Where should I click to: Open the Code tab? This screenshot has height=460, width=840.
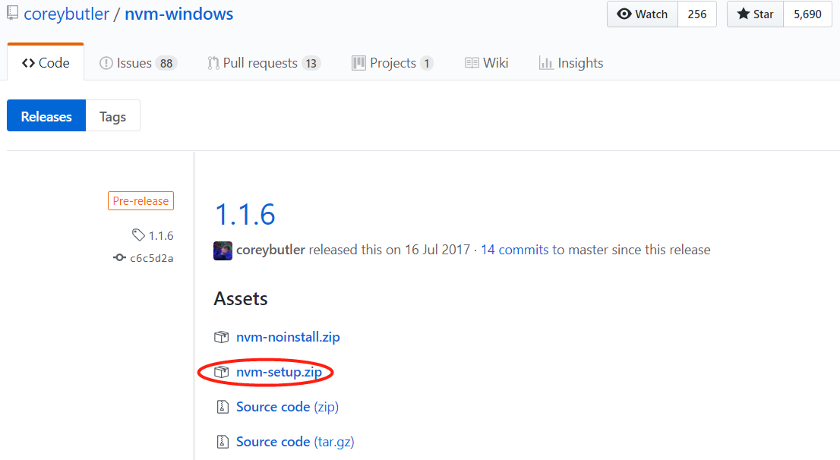pyautogui.click(x=46, y=63)
